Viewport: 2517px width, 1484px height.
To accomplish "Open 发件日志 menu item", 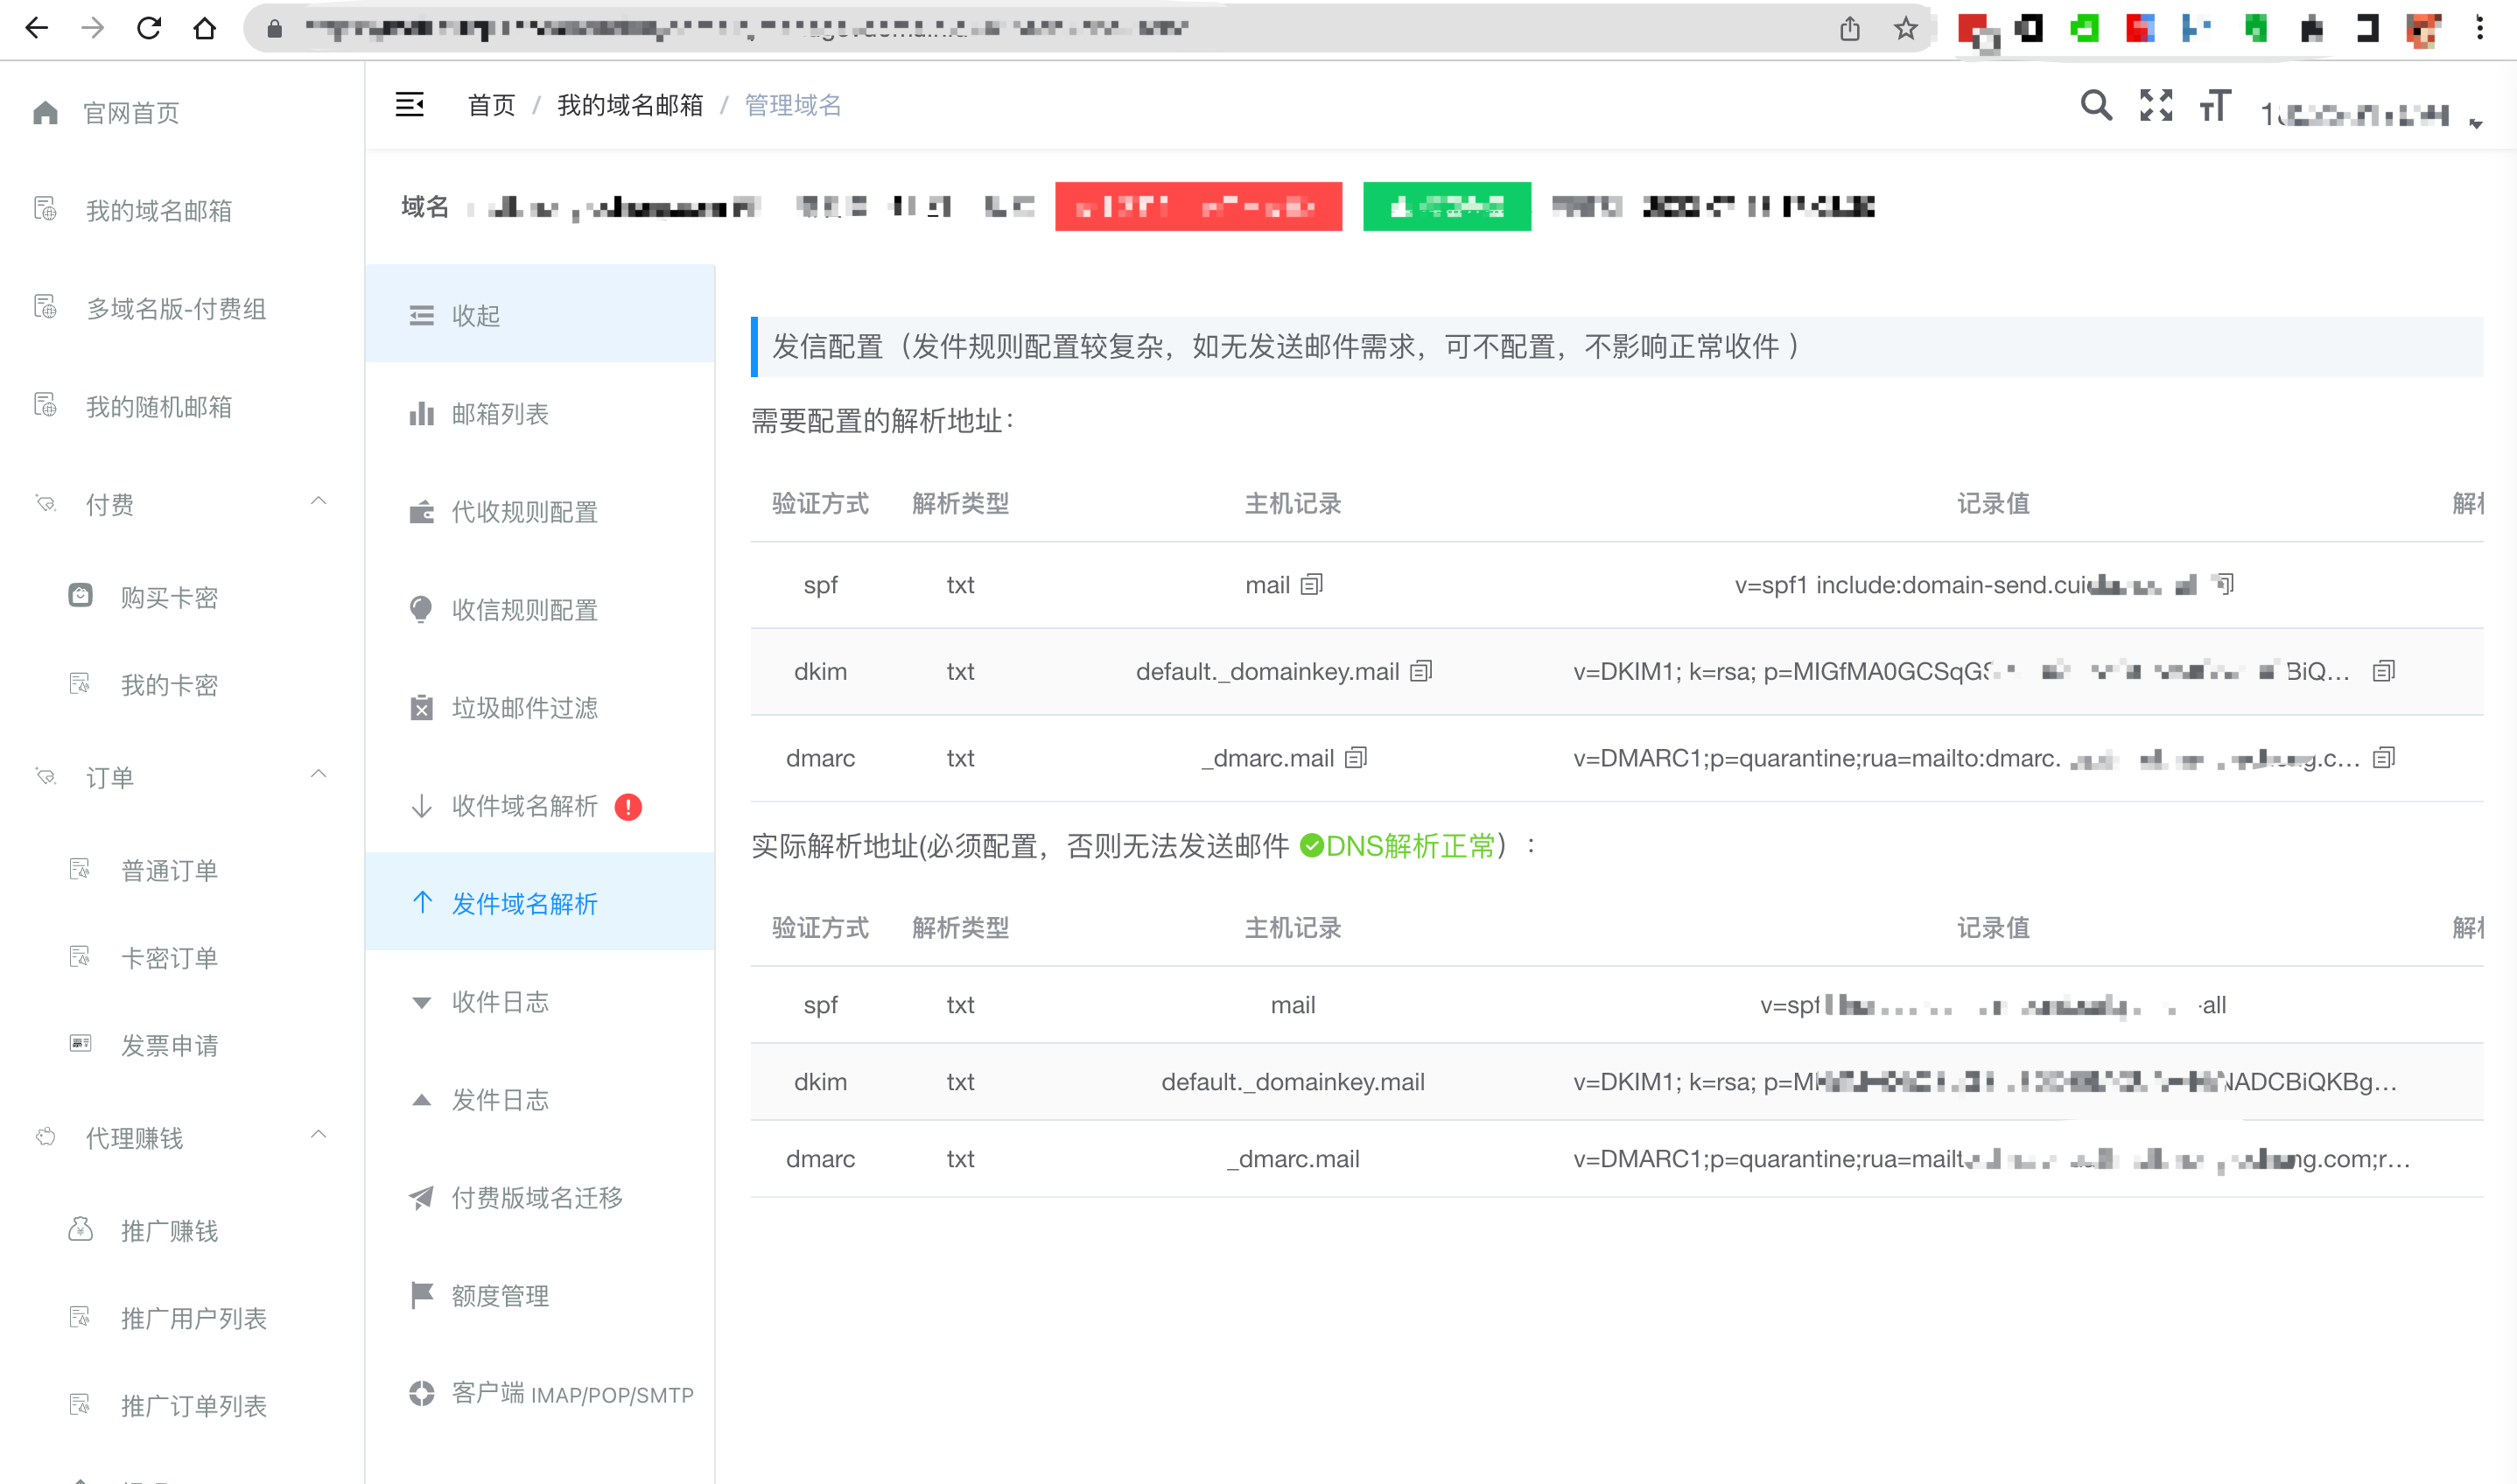I will [x=540, y=1099].
